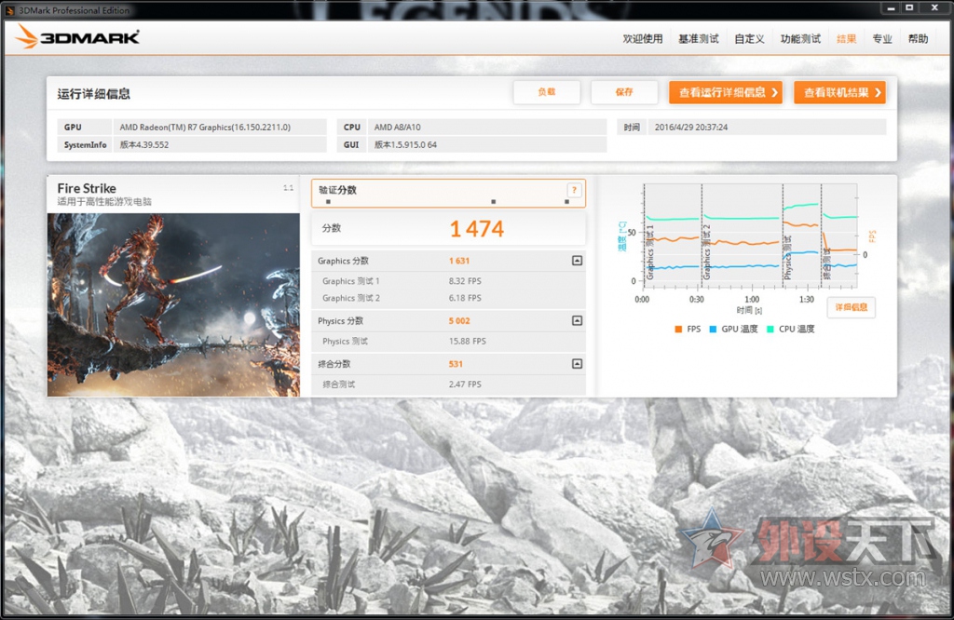Screen dimensions: 954x620
Task: Click the 2.47 FPS value
Action: tap(465, 384)
